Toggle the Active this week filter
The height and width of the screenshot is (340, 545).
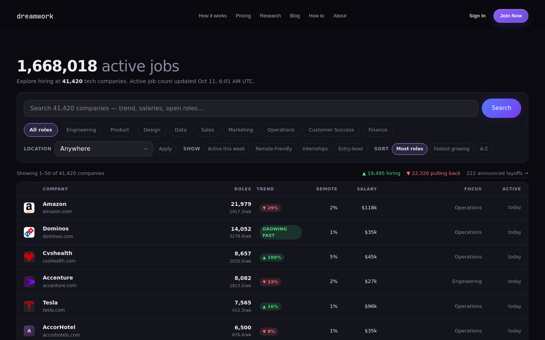tap(226, 149)
